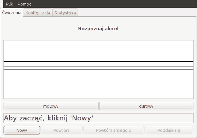The height and width of the screenshot is (138, 197).
Task: Click the music staff display area
Action: pyautogui.click(x=98, y=69)
